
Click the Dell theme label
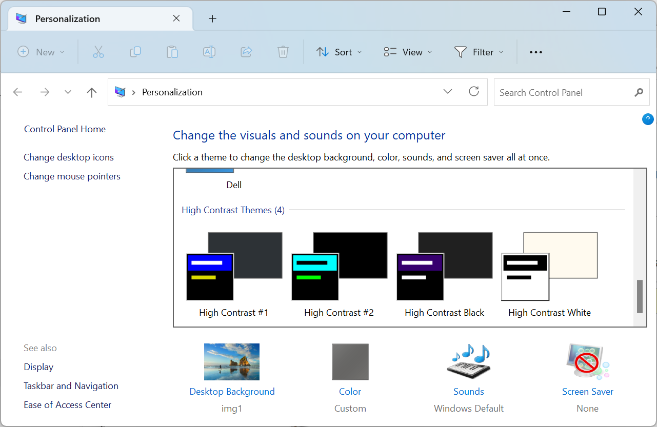[234, 185]
